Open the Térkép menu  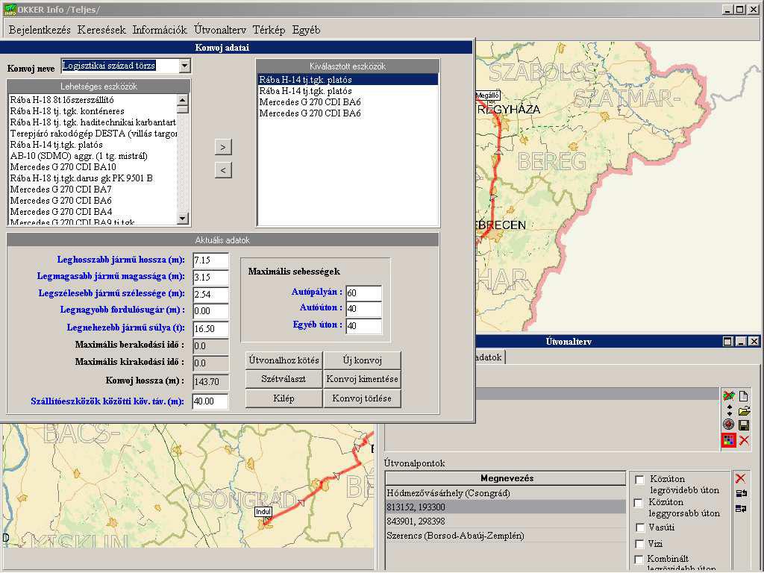pyautogui.click(x=269, y=30)
